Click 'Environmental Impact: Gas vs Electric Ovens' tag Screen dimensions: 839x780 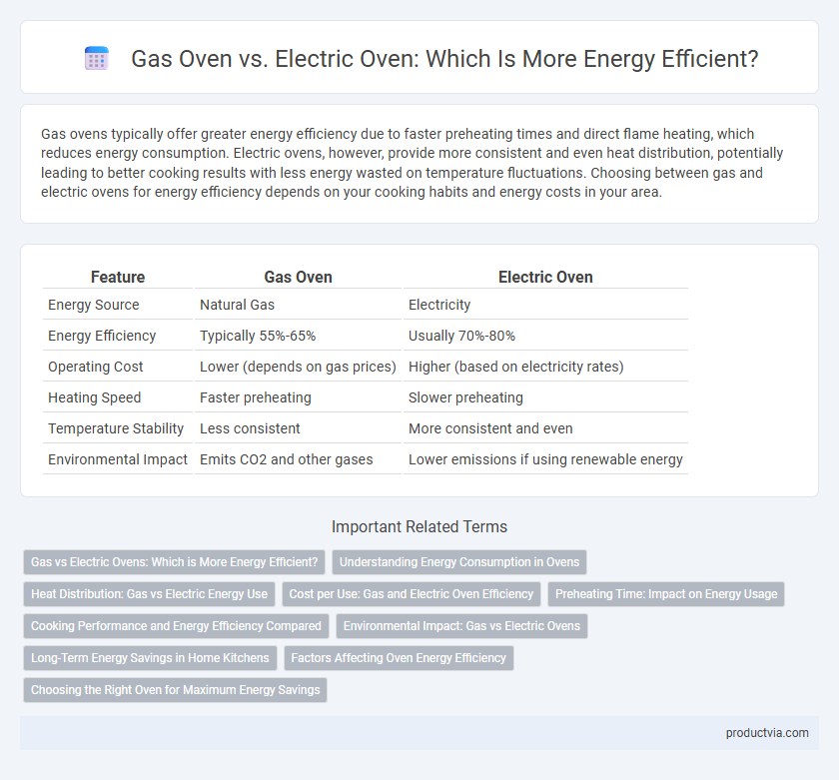point(461,626)
